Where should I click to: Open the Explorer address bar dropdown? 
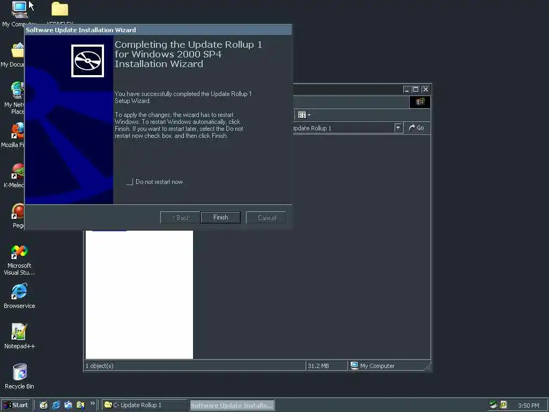[x=398, y=128]
